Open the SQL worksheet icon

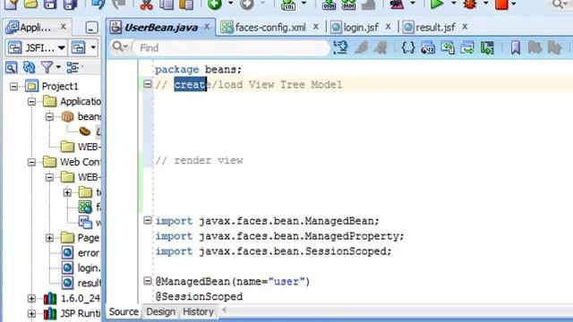[x=288, y=4]
